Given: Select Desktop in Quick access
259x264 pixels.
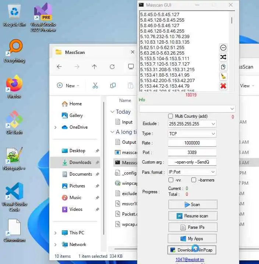Looking at the screenshot, I should [x=75, y=151].
